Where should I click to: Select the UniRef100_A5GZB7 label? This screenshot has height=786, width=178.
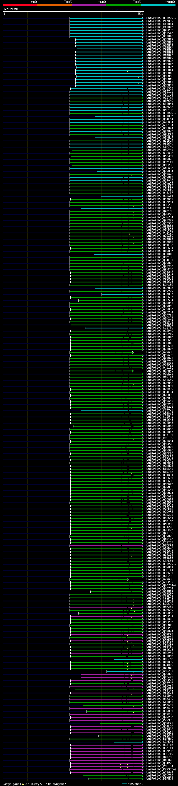point(159,671)
